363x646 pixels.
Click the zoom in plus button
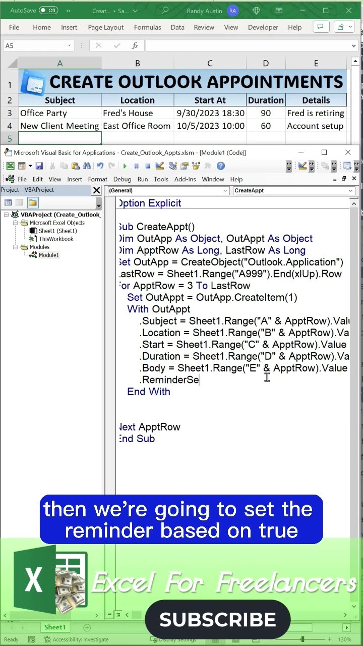pyautogui.click(x=329, y=639)
